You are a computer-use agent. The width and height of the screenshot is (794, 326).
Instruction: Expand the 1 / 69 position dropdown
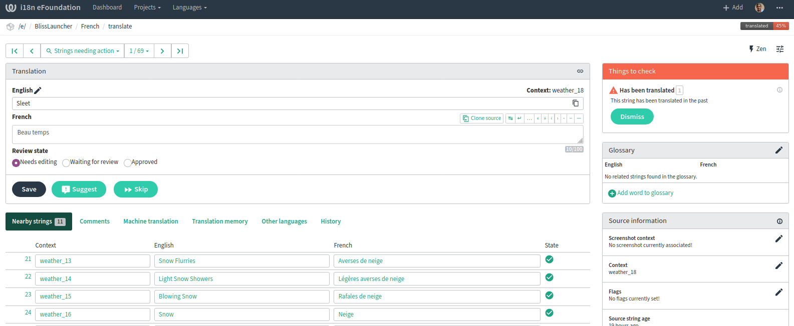pyautogui.click(x=139, y=51)
